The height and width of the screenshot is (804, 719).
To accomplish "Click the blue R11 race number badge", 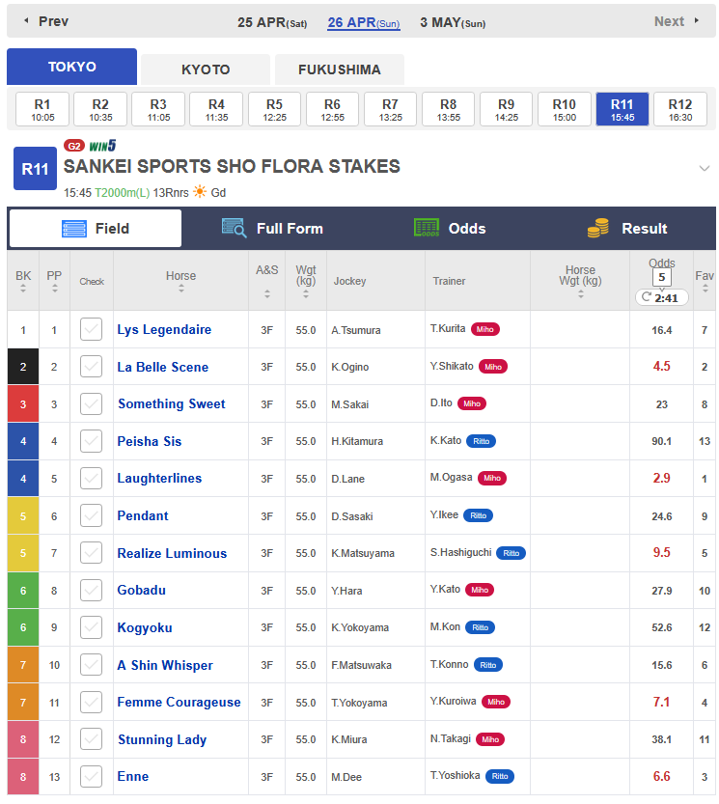I will (35, 169).
